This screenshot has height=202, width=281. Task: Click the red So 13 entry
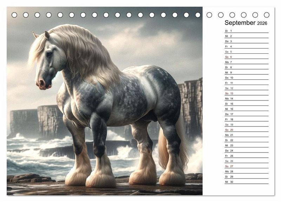[x=246, y=93]
